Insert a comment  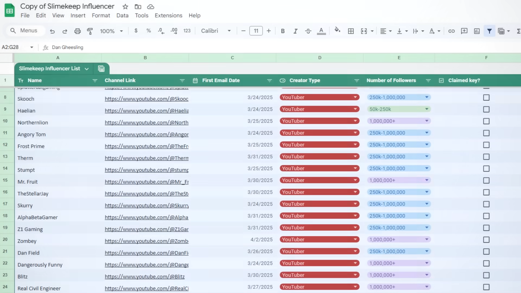coord(464,31)
